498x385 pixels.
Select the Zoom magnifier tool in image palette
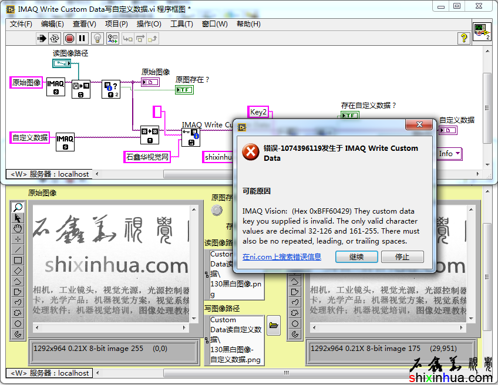point(18,207)
